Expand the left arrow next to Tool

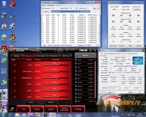(x=16, y=110)
